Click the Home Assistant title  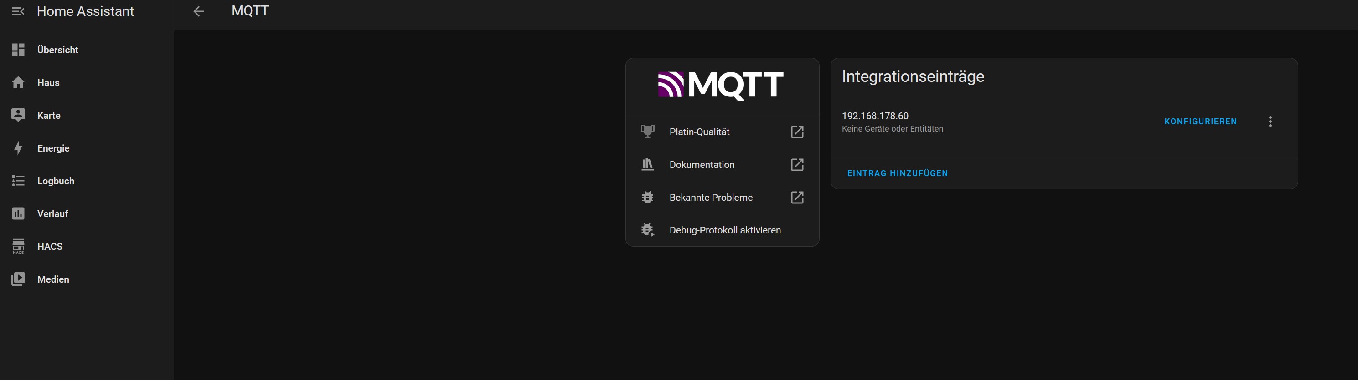(x=85, y=11)
